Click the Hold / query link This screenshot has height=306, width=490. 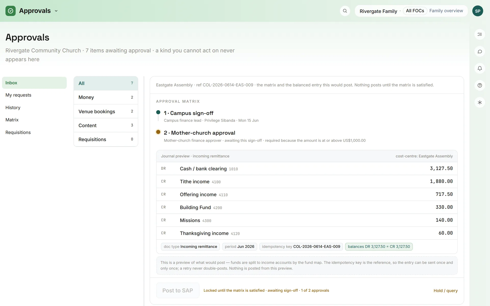446,291
